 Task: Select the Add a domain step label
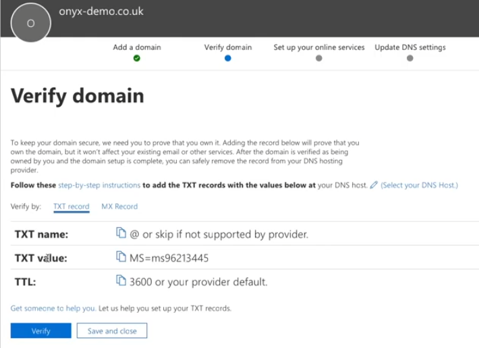coord(137,47)
